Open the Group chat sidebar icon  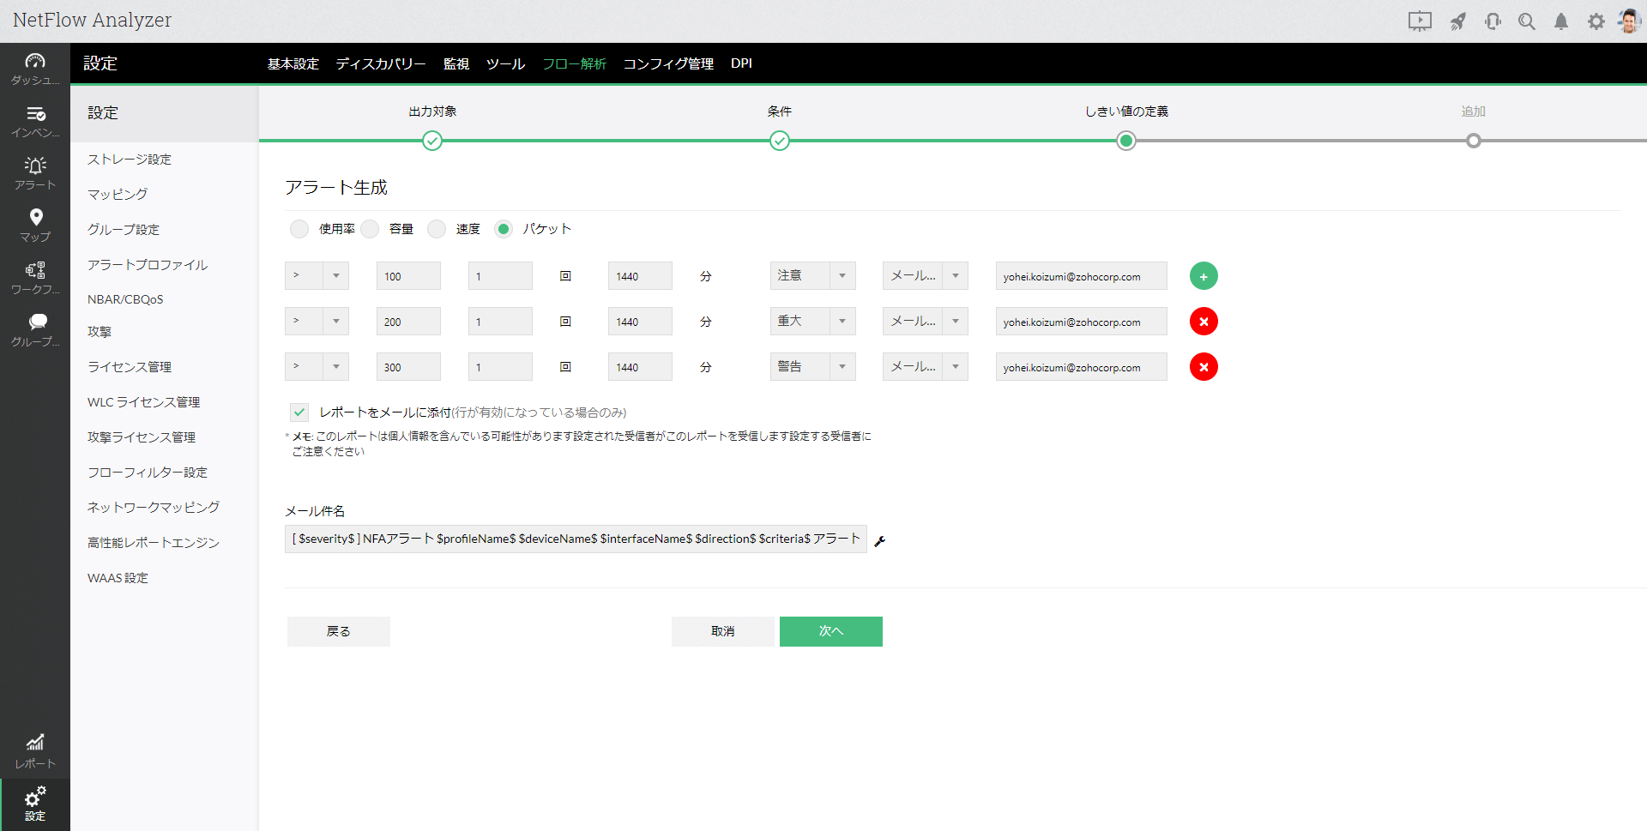tap(35, 330)
